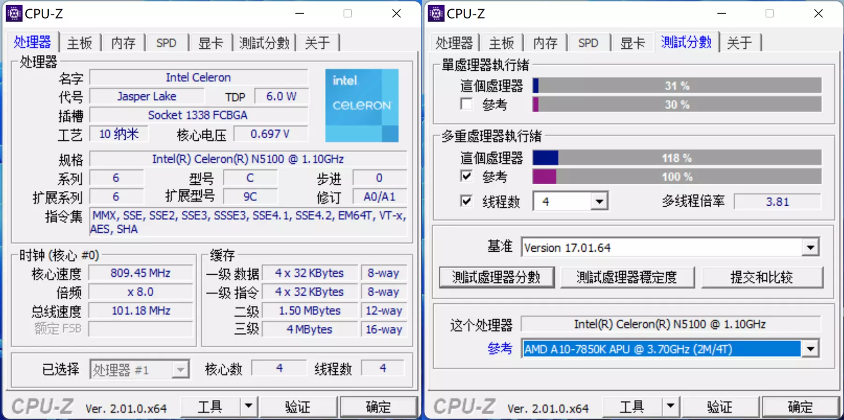The width and height of the screenshot is (844, 420).
Task: Open the 线程数 thread count dropdown
Action: click(599, 202)
